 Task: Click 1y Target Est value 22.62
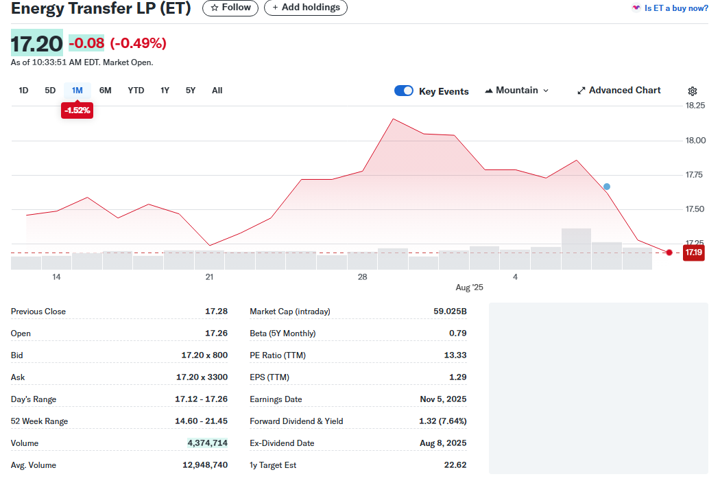pyautogui.click(x=455, y=465)
